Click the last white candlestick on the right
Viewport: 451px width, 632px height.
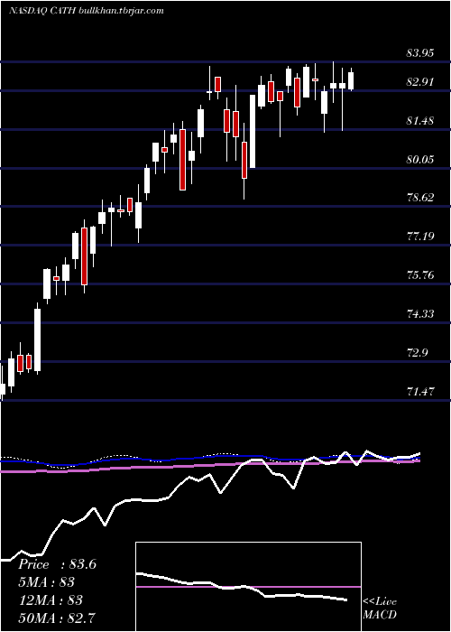pyautogui.click(x=351, y=79)
